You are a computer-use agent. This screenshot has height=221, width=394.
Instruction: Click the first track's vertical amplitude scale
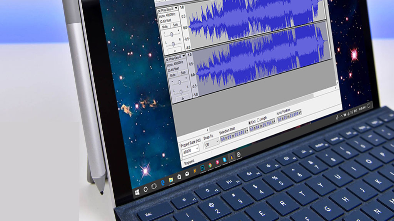click(x=185, y=28)
